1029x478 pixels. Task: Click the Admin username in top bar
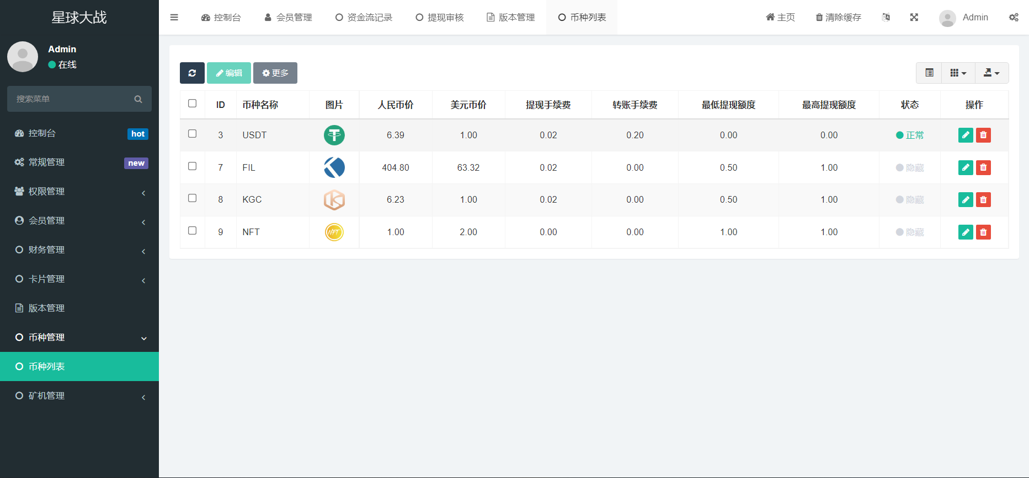(975, 17)
